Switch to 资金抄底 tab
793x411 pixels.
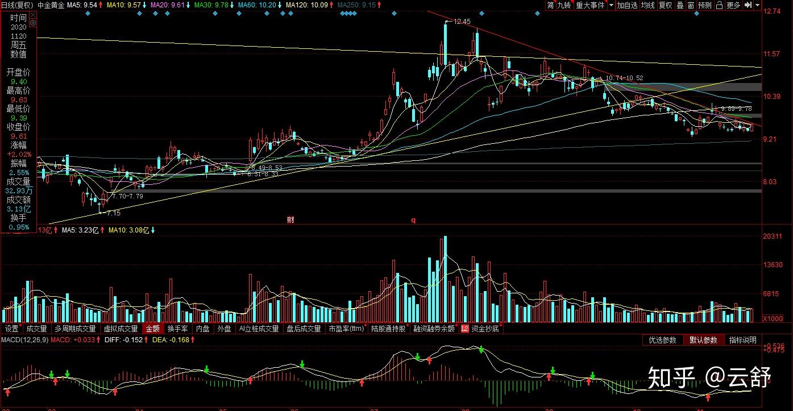click(485, 329)
